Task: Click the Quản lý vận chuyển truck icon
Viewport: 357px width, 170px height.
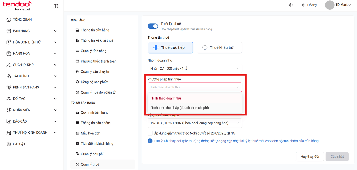Action: point(77,72)
